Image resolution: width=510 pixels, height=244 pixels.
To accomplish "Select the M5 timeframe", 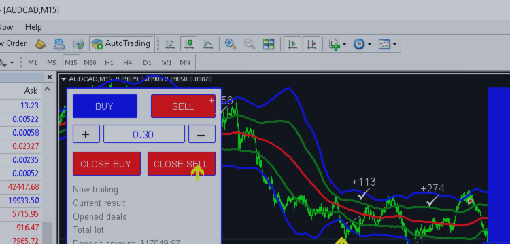I will (x=52, y=62).
